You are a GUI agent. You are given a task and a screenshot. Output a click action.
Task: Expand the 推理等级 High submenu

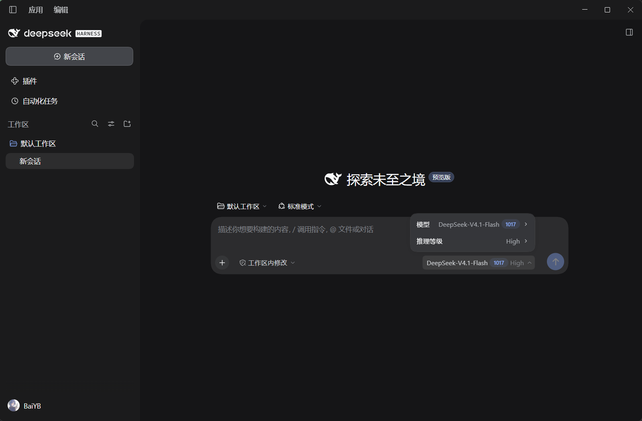[x=473, y=241]
